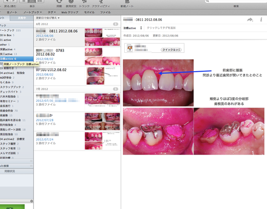Viewport: 267px width, 209px height.
Task: Open the ノートブック dropdown in the favorites bar
Action: tap(32, 12)
